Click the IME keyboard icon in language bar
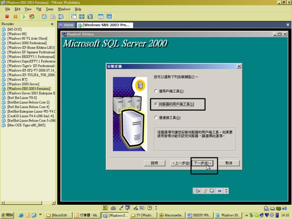The height and width of the screenshot is (219, 292). [113, 208]
